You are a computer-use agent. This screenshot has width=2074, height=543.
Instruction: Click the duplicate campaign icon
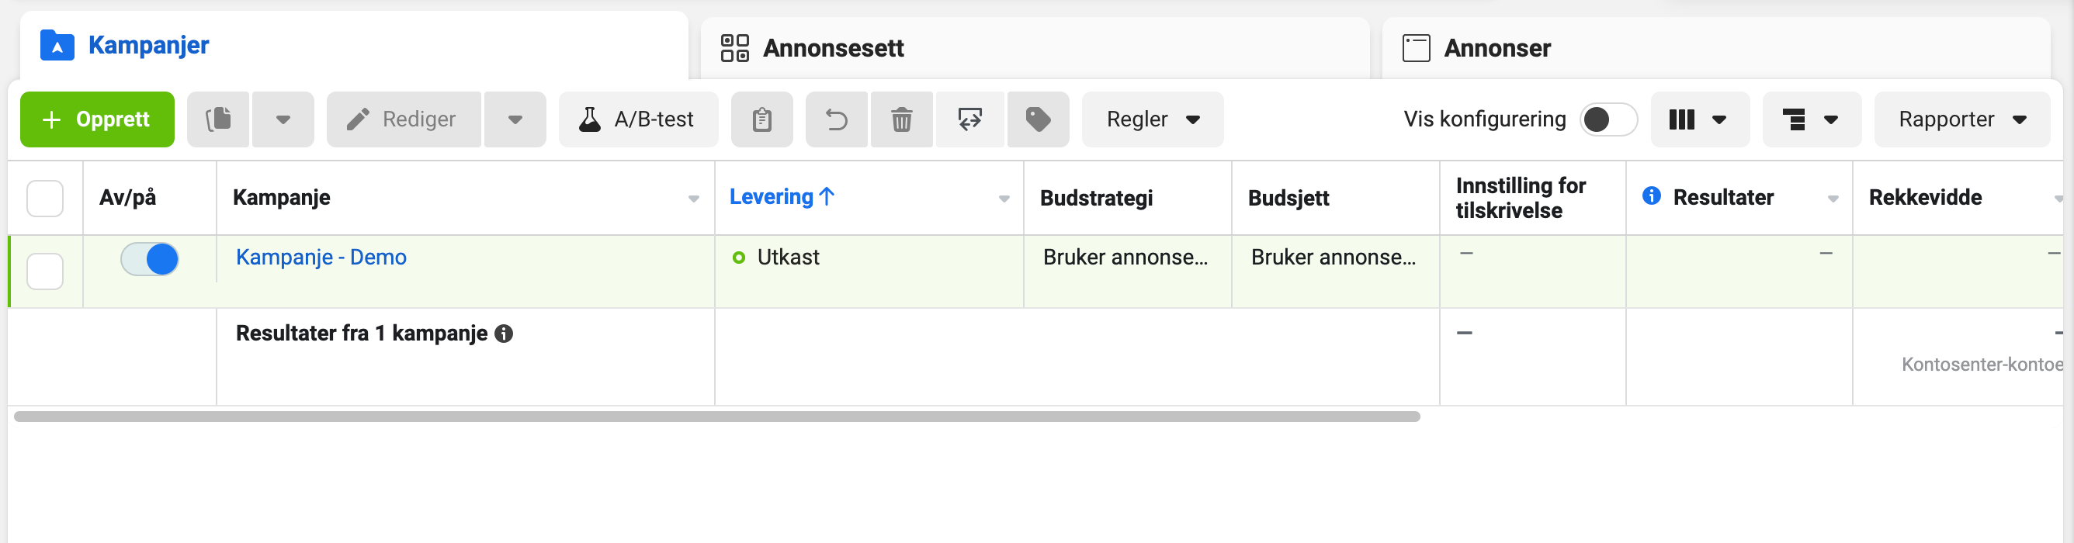click(x=218, y=119)
